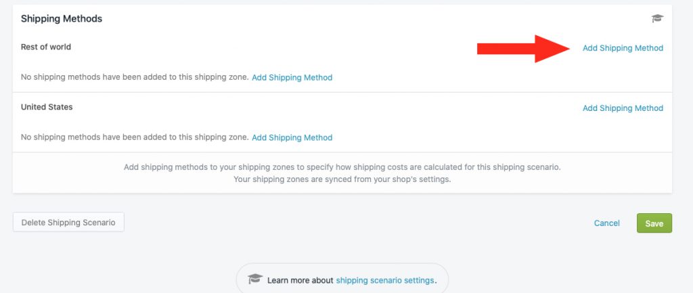
Task: Click the red arrow annotation
Action: click(x=524, y=49)
